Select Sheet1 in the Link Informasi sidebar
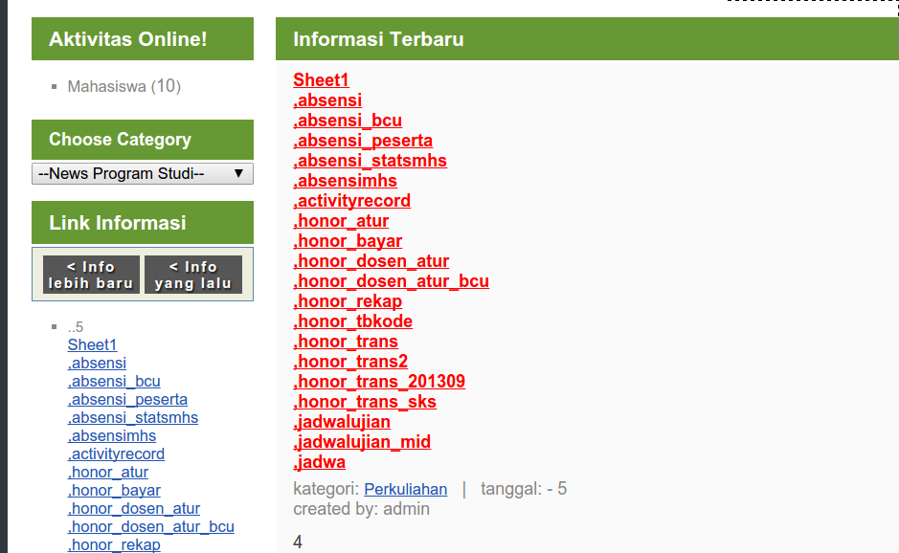899x553 pixels. tap(92, 344)
